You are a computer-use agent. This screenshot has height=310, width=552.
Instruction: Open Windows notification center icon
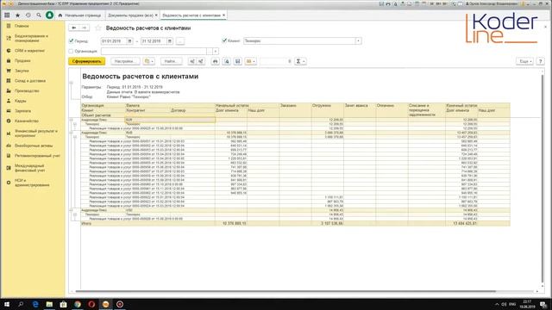coord(543,304)
